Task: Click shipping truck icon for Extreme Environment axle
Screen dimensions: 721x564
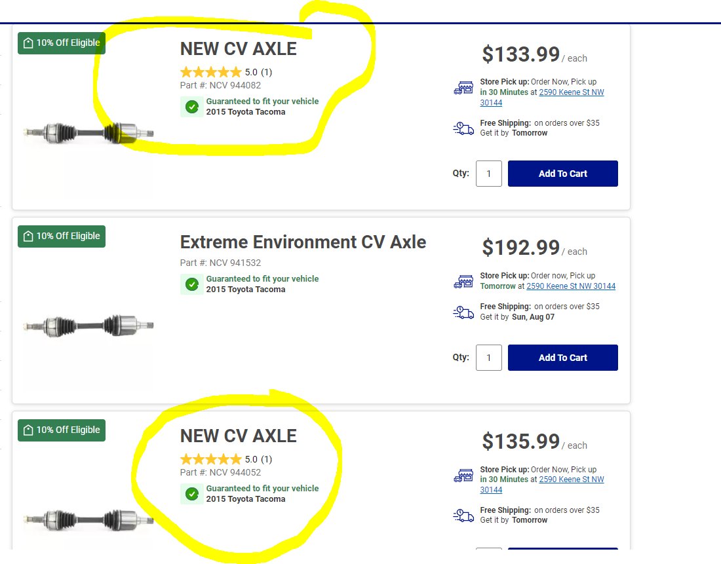Action: (463, 312)
